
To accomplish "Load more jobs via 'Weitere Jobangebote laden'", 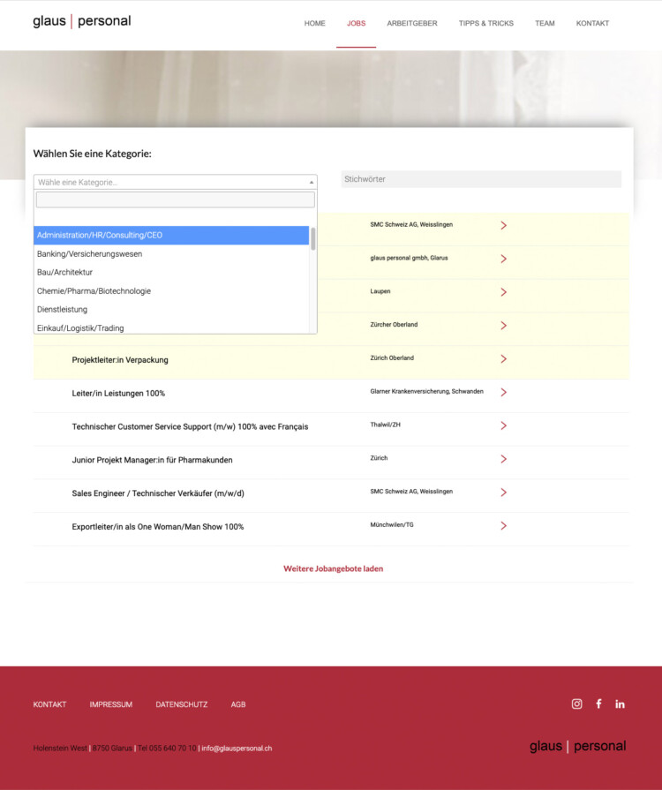I will pos(333,569).
